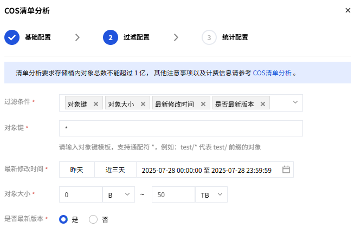
Task: Select the 统计配置 step label
Action: coord(235,37)
